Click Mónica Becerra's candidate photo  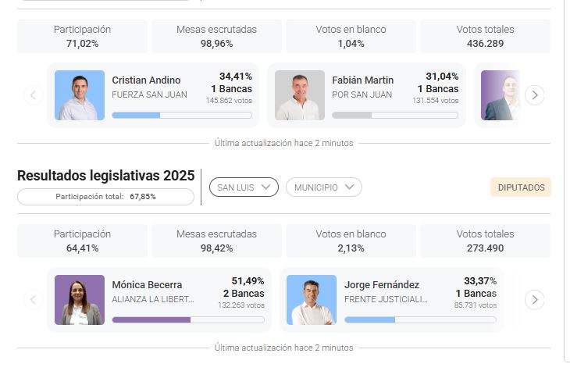(x=79, y=300)
